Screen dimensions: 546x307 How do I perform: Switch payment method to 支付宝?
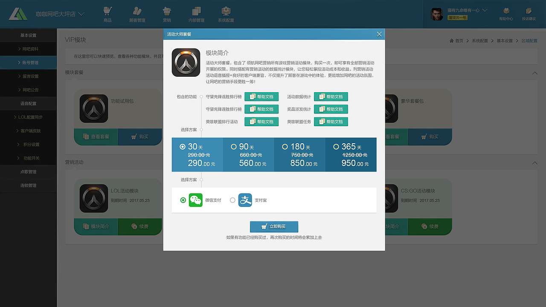(x=232, y=200)
